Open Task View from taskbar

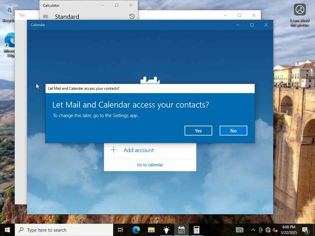click(x=121, y=230)
